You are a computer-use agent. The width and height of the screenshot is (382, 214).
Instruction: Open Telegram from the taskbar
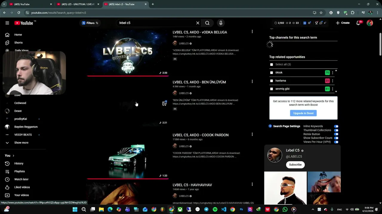click(x=206, y=210)
